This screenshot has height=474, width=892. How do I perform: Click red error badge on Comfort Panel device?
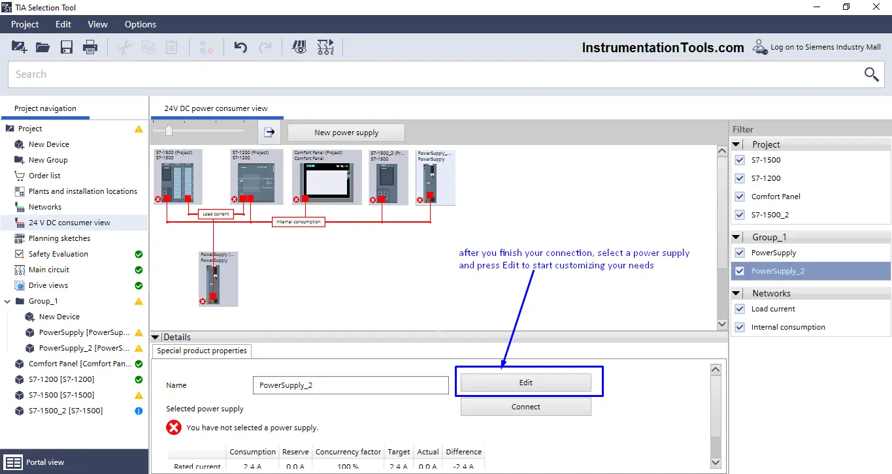[x=296, y=200]
